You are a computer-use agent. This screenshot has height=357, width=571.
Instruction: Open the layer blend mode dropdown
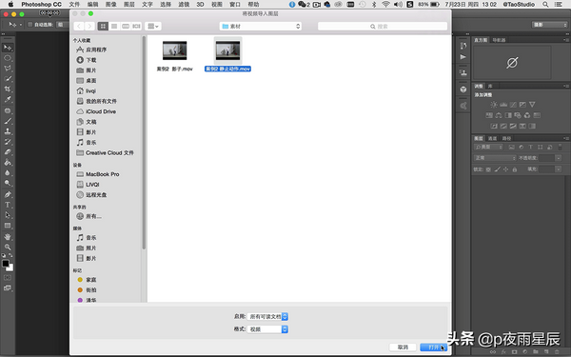pyautogui.click(x=495, y=158)
